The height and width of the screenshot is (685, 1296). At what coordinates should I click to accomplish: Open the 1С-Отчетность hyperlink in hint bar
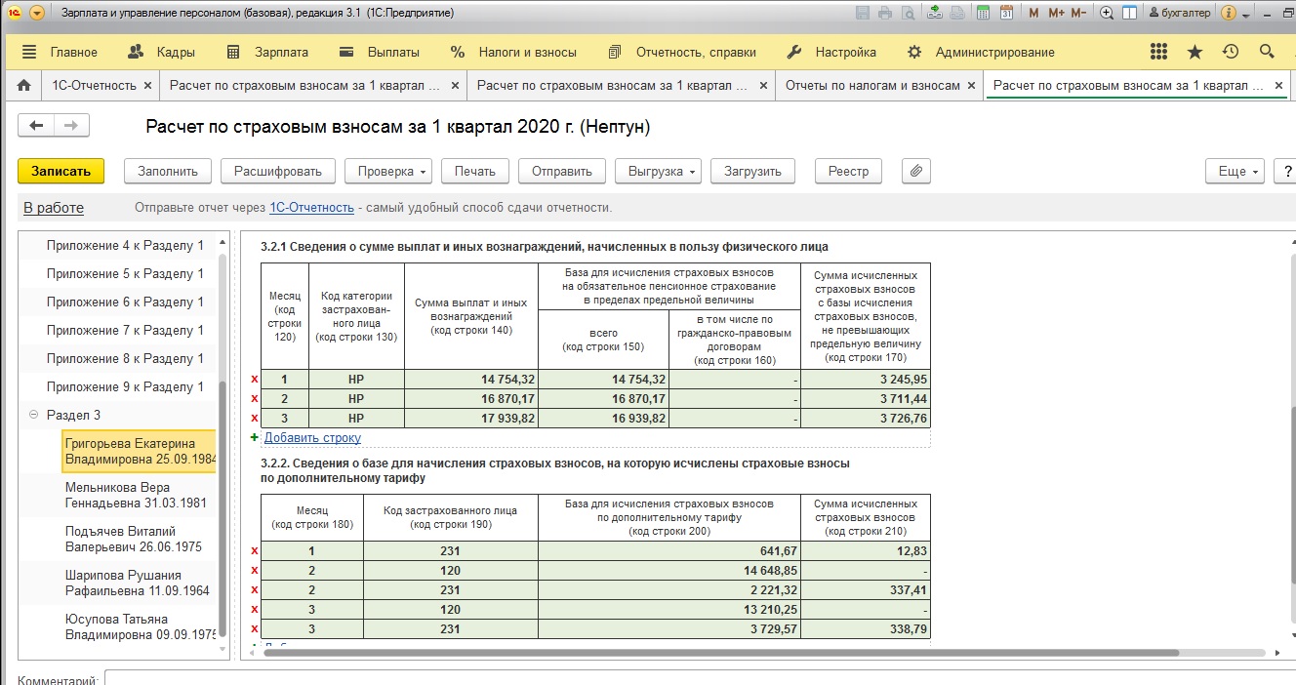coord(311,208)
